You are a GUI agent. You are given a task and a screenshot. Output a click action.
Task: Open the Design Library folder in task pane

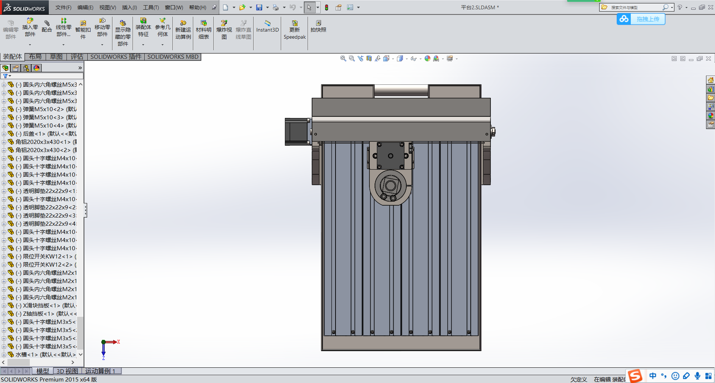coord(711,89)
